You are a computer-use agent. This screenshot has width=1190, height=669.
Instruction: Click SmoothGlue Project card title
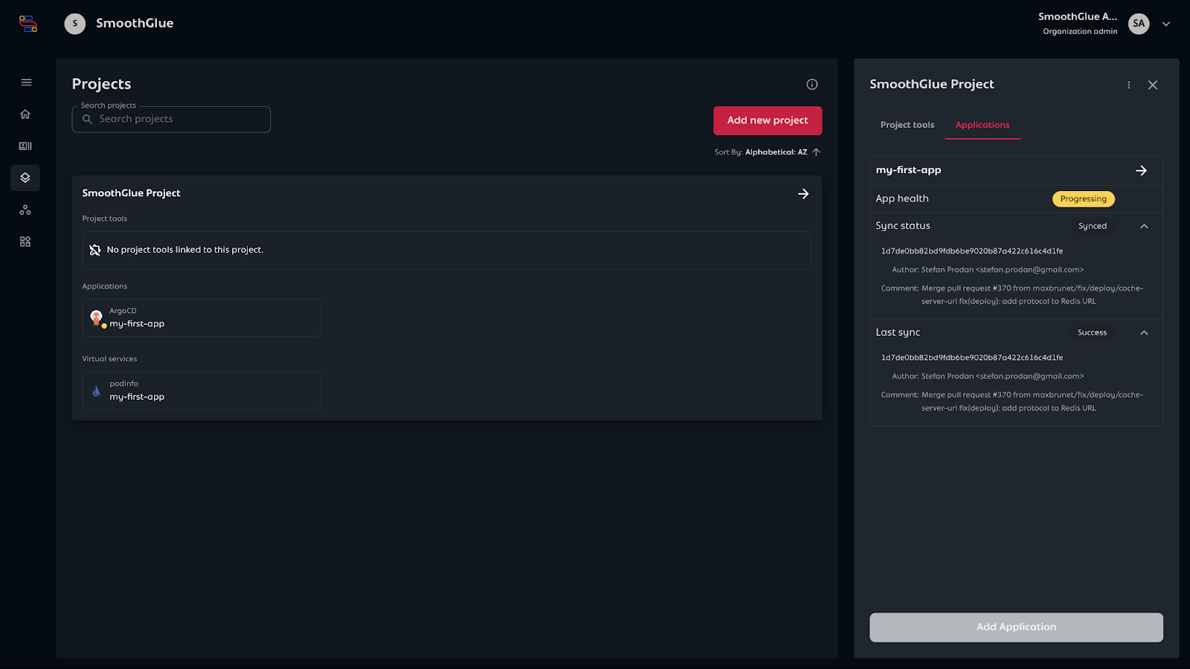(x=131, y=193)
